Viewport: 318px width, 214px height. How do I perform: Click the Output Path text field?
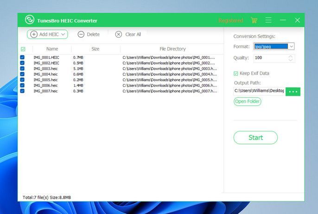pos(260,91)
